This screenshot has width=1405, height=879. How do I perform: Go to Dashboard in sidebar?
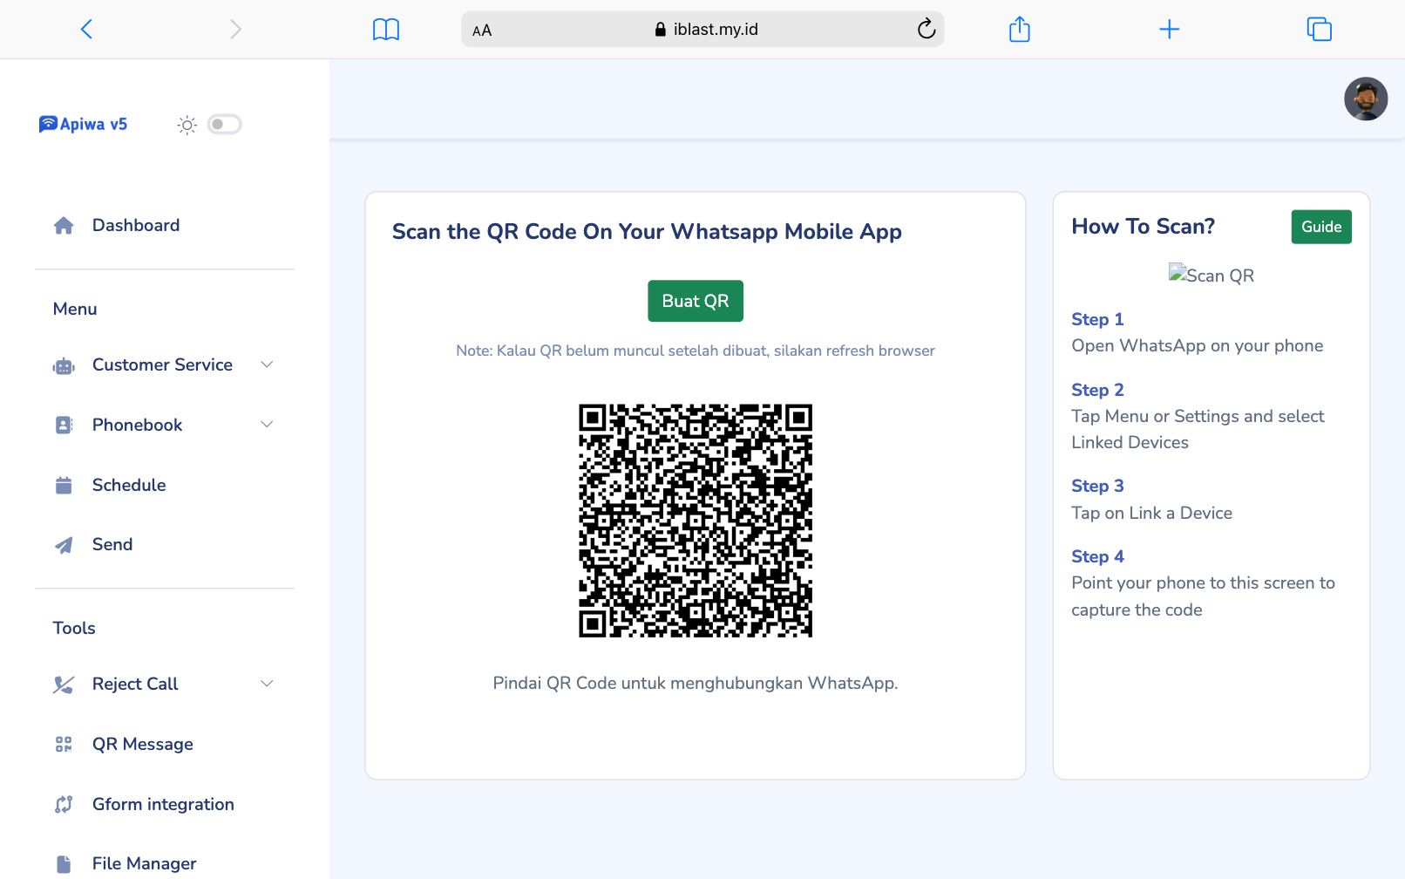coord(135,225)
